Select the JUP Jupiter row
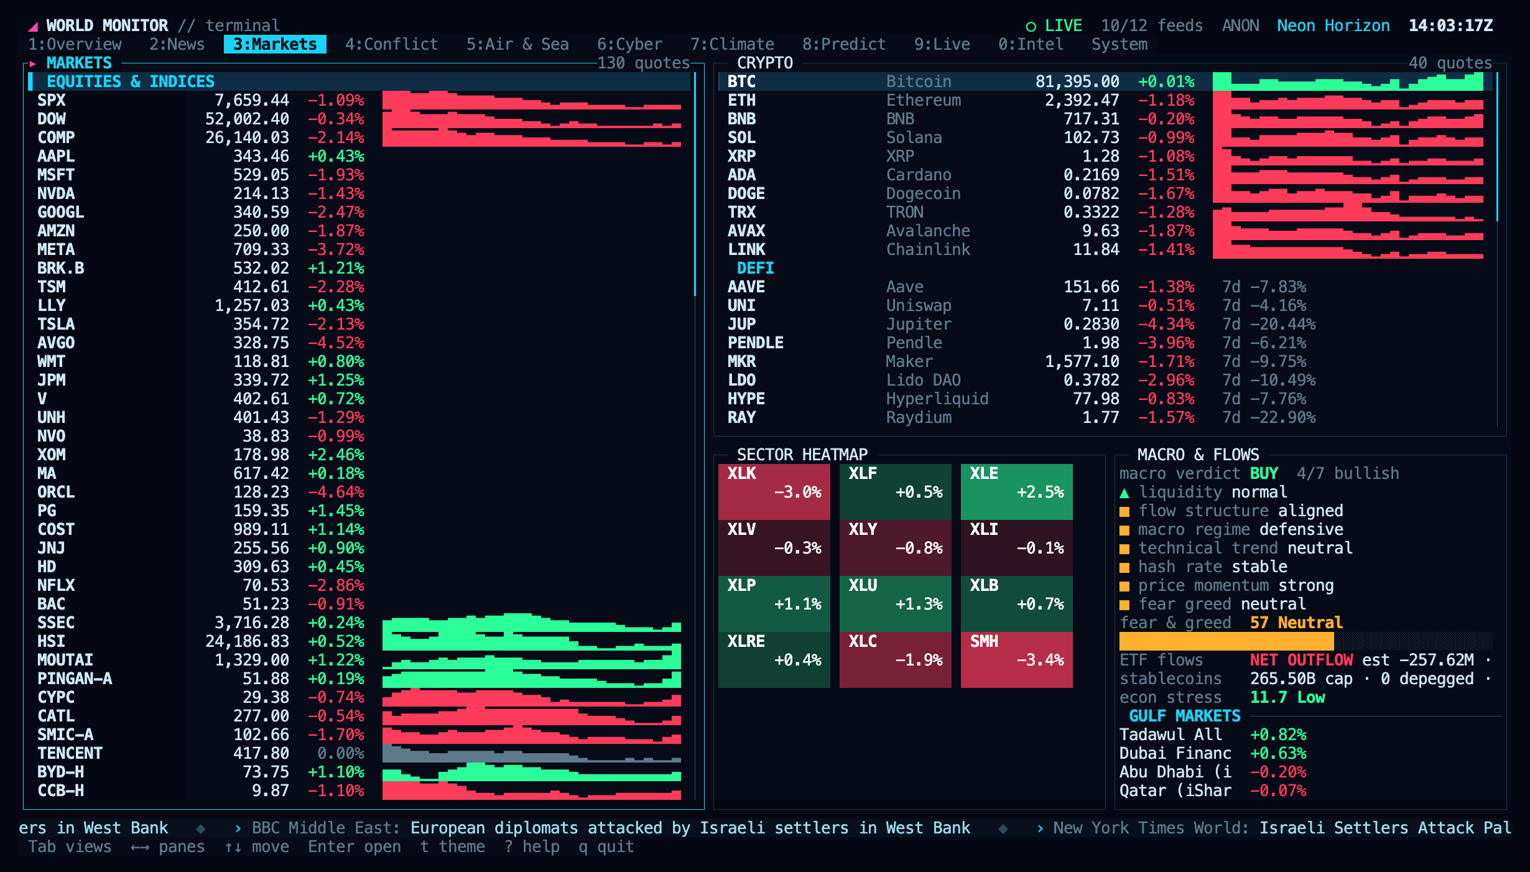 pyautogui.click(x=1105, y=324)
